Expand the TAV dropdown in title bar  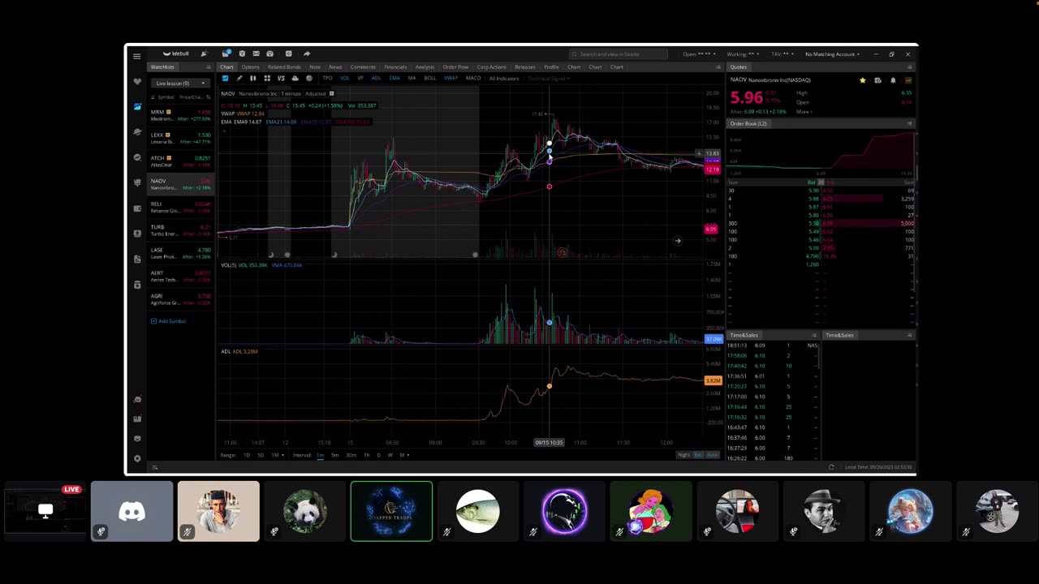click(x=782, y=54)
